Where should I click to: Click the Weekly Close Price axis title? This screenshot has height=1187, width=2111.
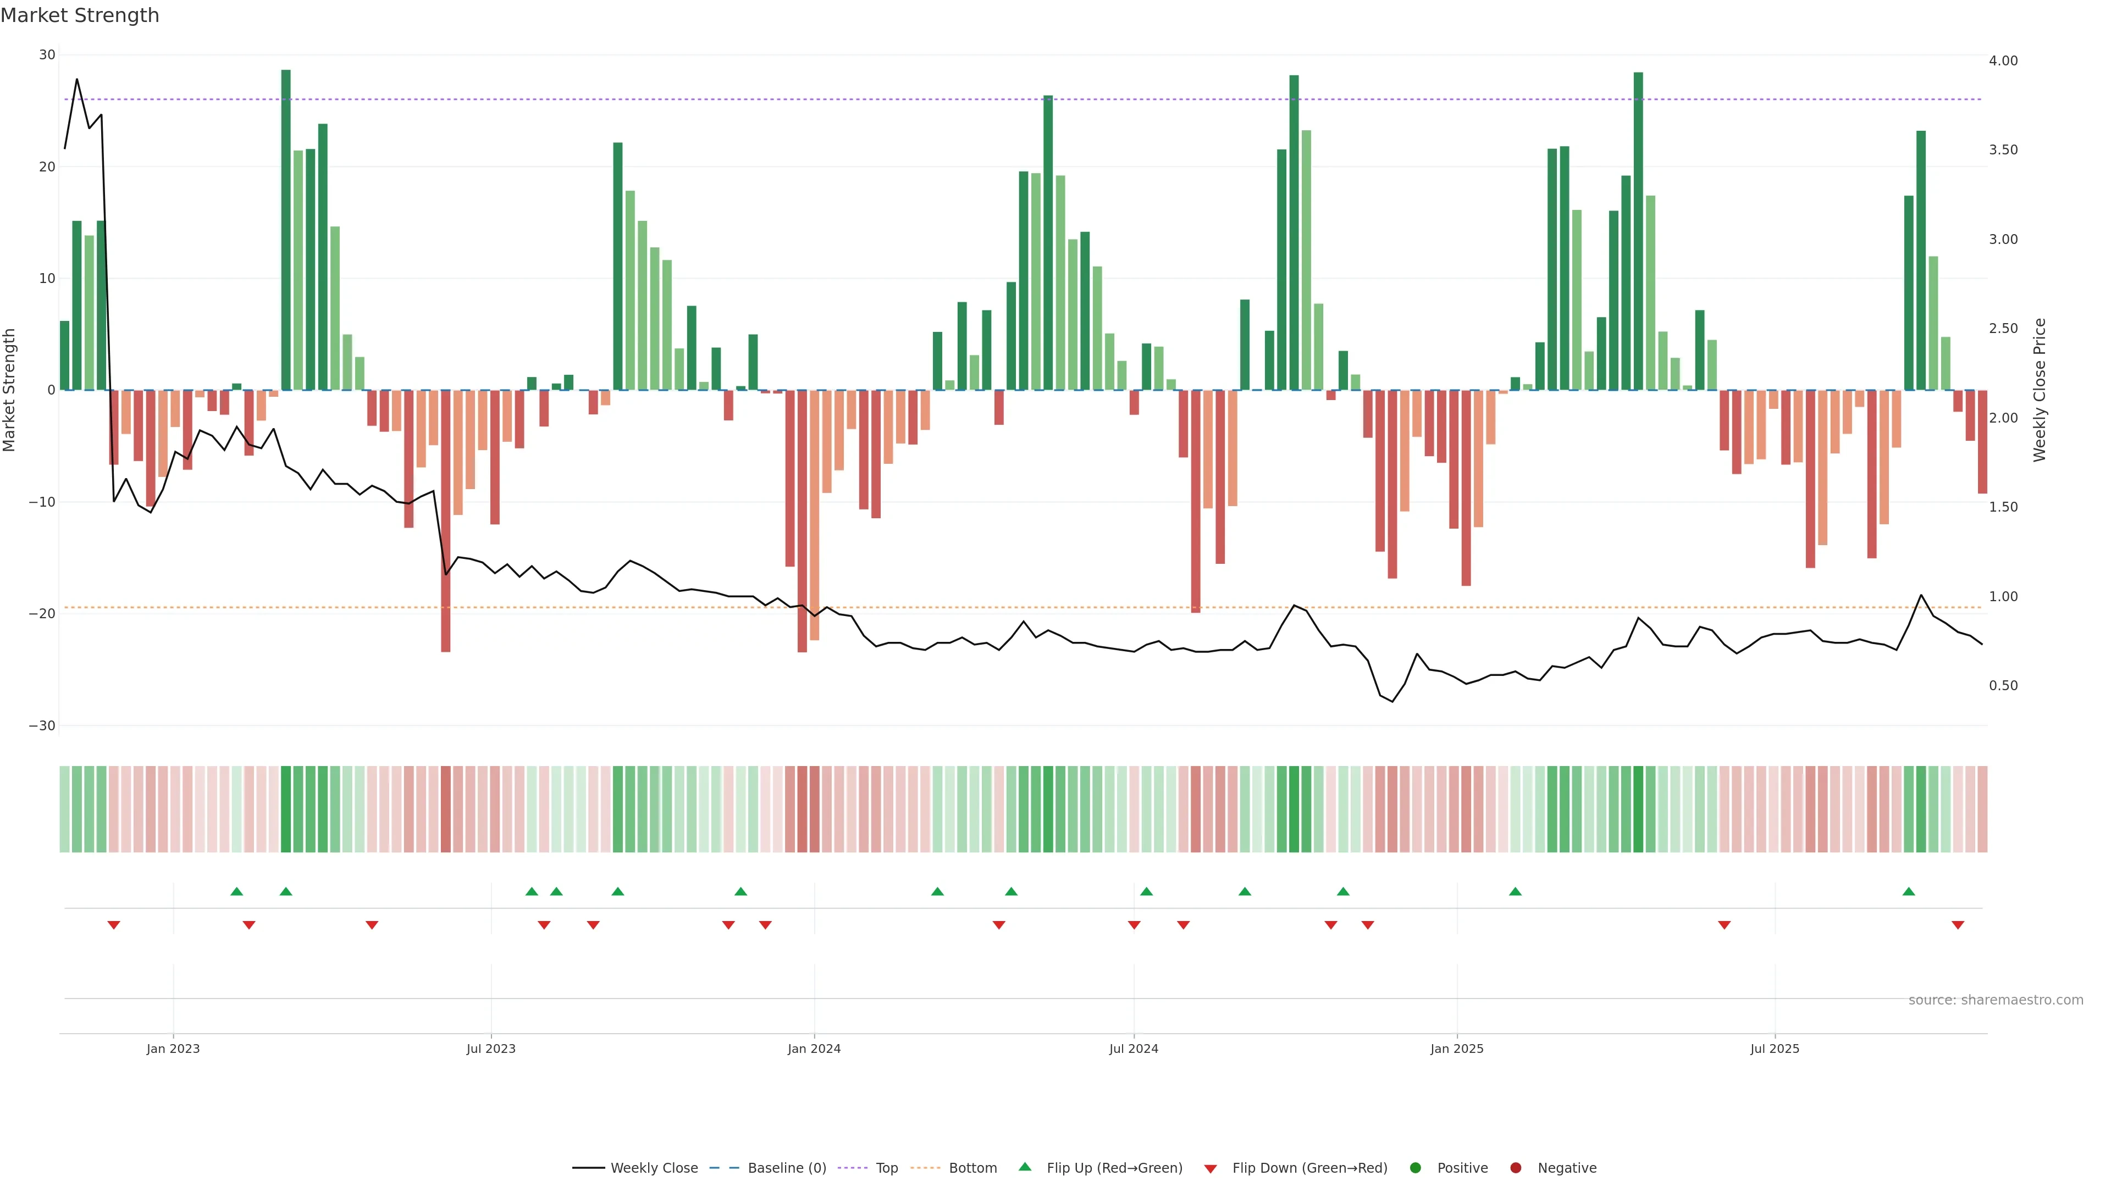point(2040,390)
